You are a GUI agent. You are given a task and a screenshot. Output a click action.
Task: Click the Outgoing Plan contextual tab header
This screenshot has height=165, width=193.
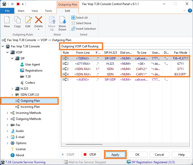click(68, 5)
